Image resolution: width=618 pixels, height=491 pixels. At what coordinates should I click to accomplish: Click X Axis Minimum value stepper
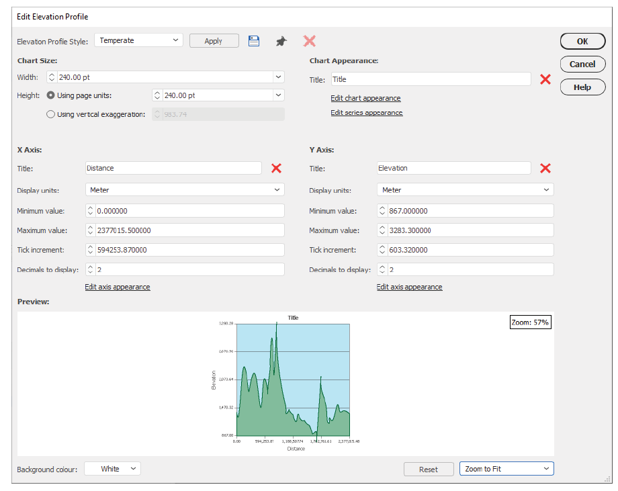(90, 210)
